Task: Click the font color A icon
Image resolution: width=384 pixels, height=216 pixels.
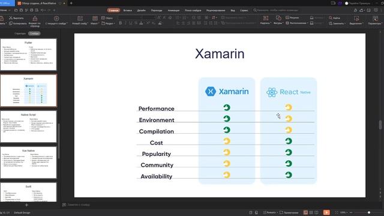Action: [x=141, y=23]
